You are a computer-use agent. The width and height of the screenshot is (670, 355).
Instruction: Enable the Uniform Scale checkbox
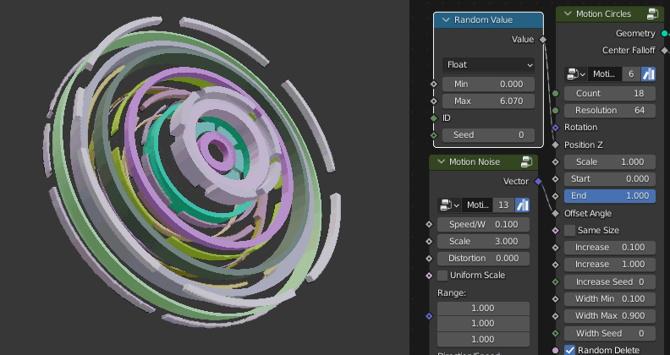coord(442,276)
